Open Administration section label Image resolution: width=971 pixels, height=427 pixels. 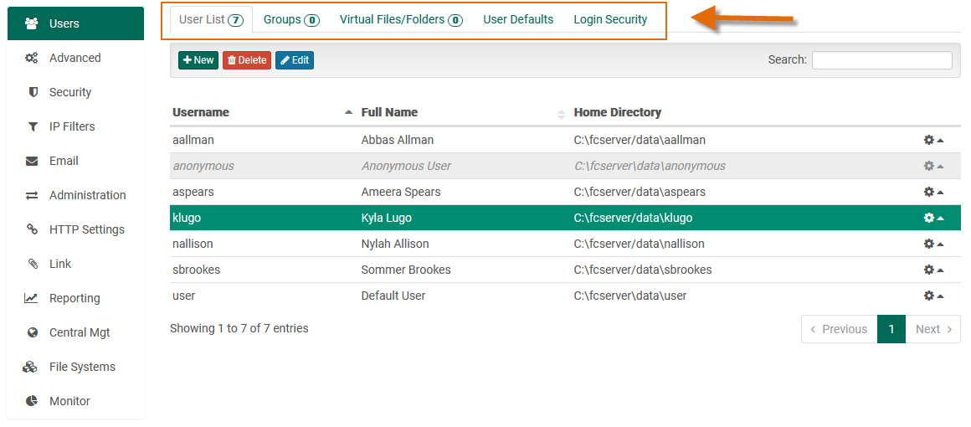(87, 195)
